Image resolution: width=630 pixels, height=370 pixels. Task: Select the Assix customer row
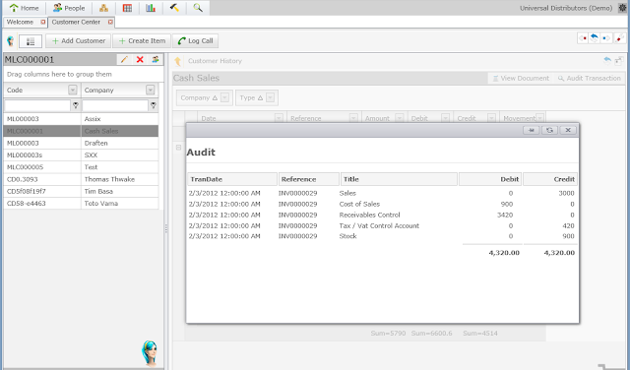81,119
